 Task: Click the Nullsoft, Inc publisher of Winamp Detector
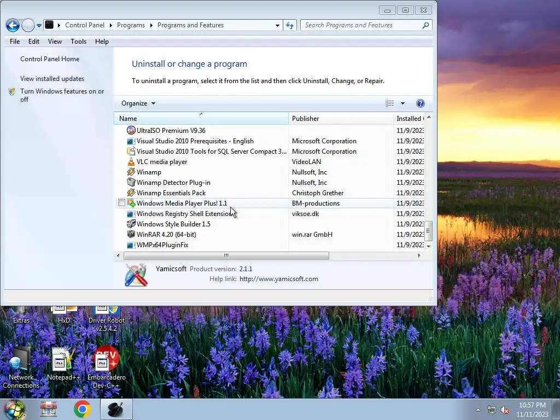(310, 183)
